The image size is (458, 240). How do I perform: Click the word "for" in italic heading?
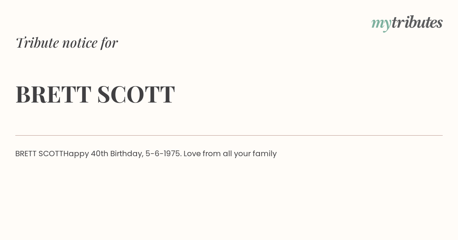(109, 43)
